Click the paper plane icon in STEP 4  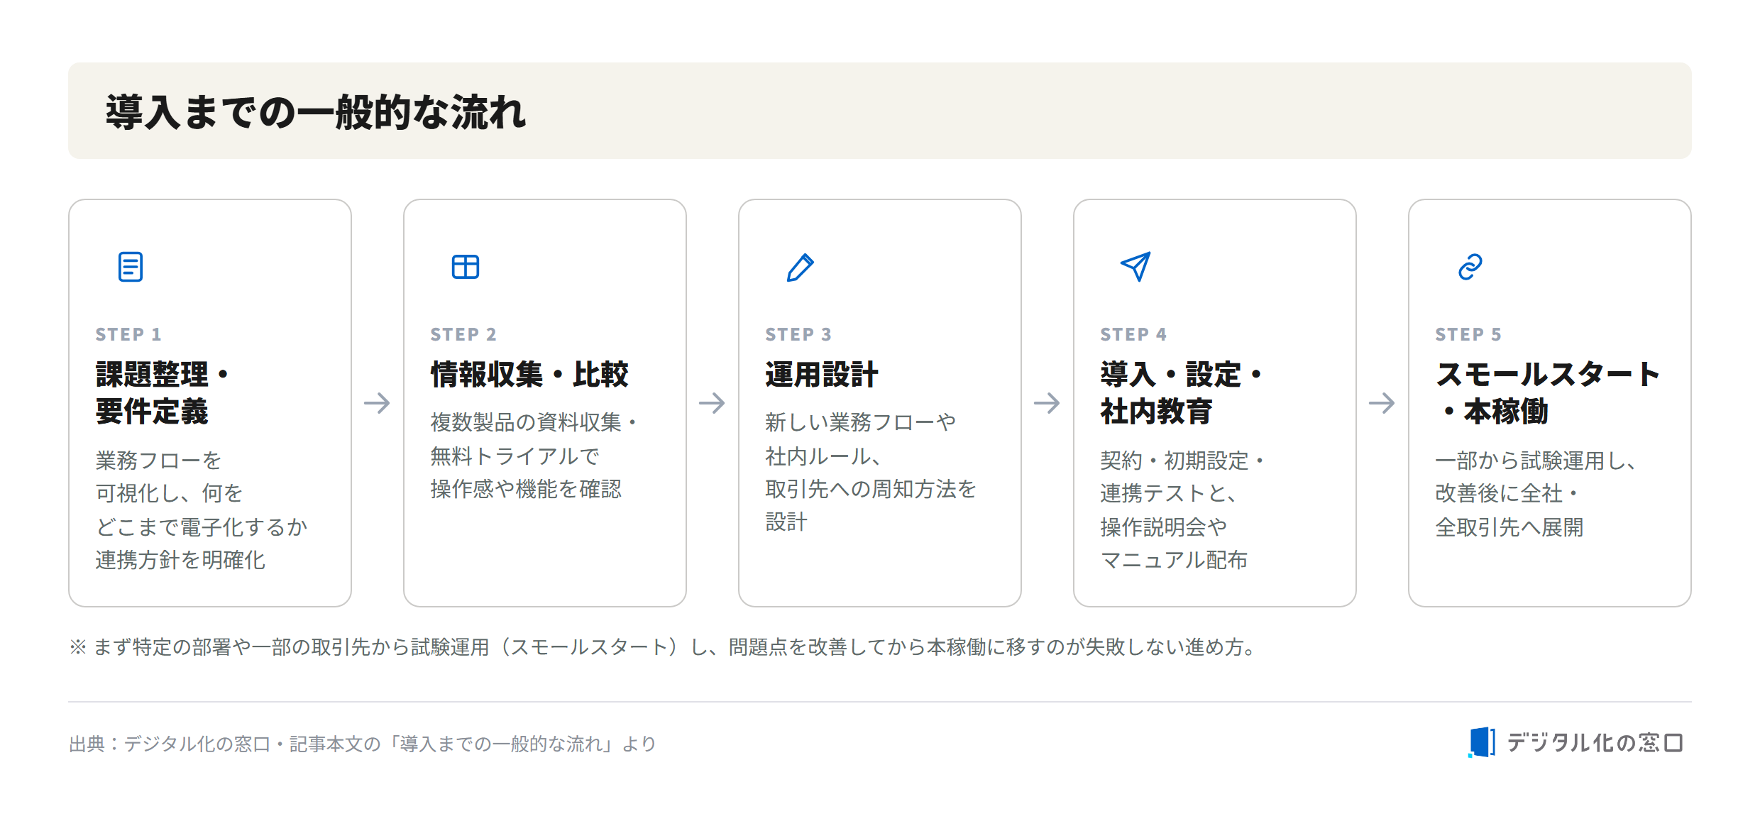pyautogui.click(x=1135, y=267)
